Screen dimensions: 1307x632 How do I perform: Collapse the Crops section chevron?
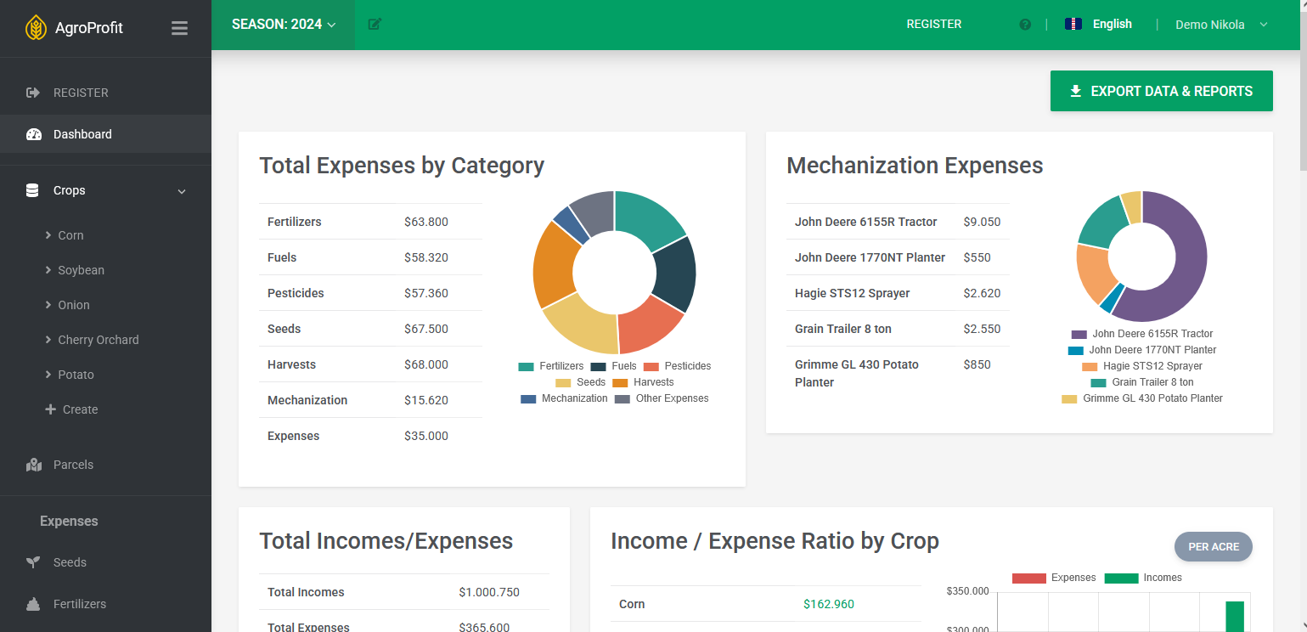pyautogui.click(x=181, y=191)
